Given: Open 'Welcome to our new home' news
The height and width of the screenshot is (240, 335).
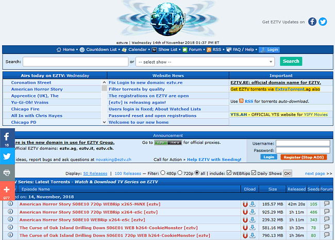Looking at the screenshot, I should 139,122.
